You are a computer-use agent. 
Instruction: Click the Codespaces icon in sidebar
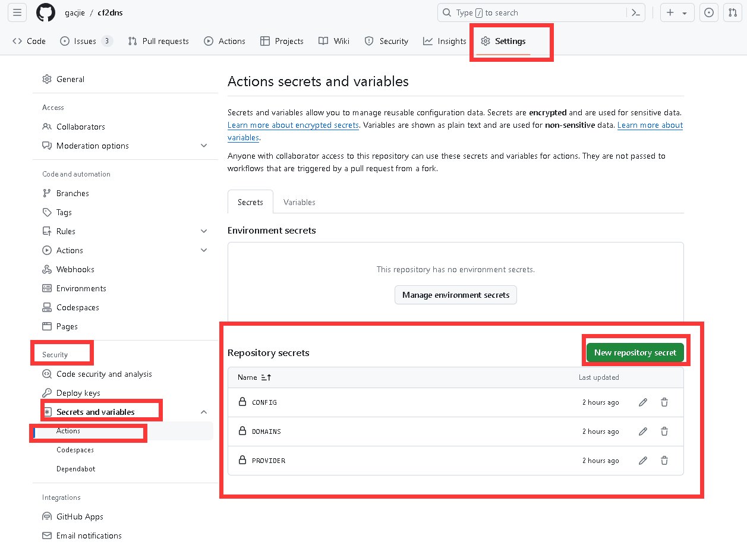(47, 307)
